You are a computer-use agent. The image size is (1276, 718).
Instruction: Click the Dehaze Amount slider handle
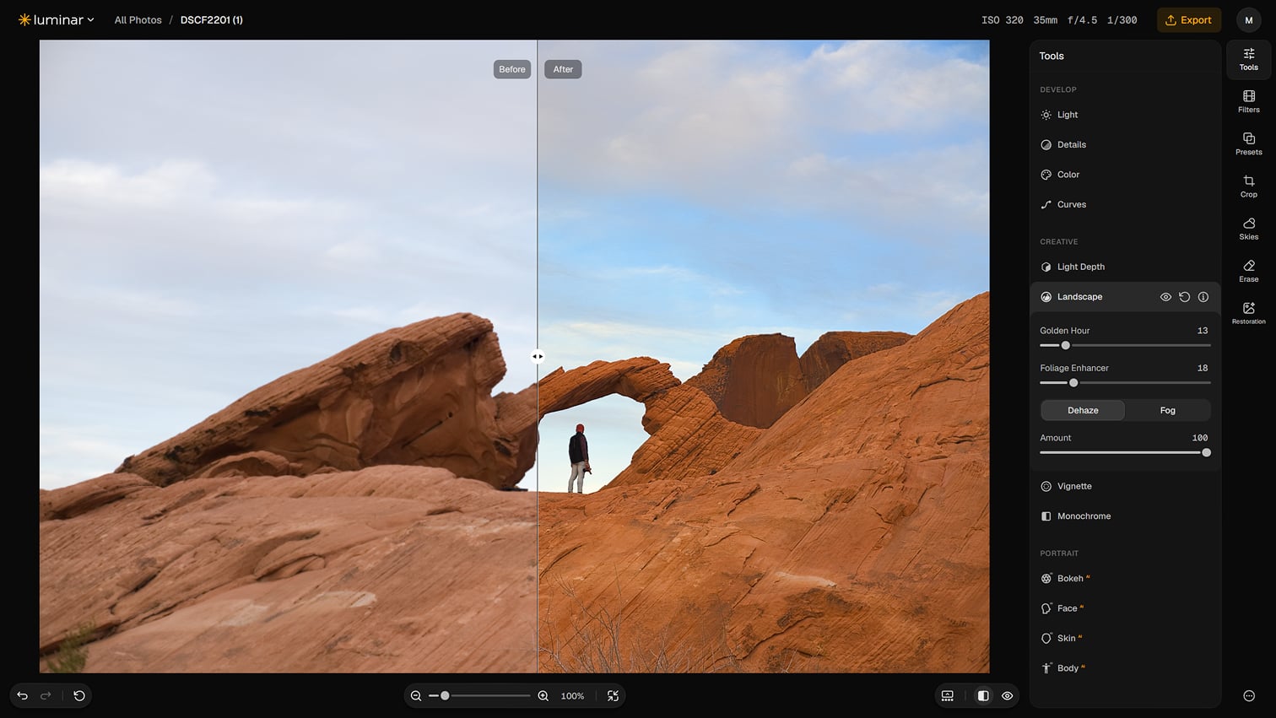(1207, 453)
